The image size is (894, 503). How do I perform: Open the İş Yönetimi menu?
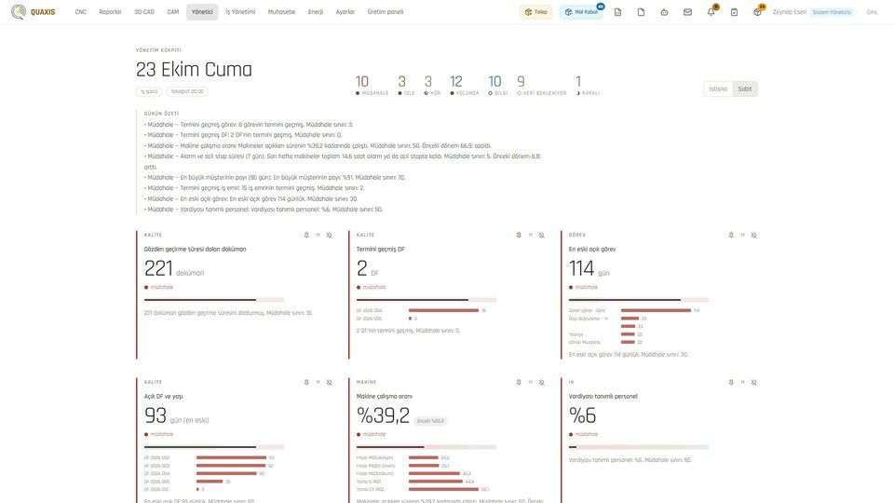point(240,12)
